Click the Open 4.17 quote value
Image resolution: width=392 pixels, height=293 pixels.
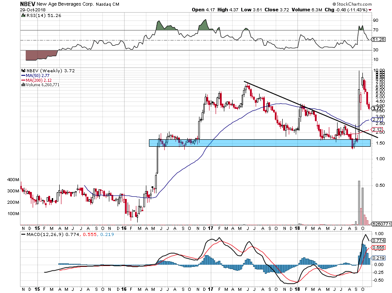coord(203,10)
